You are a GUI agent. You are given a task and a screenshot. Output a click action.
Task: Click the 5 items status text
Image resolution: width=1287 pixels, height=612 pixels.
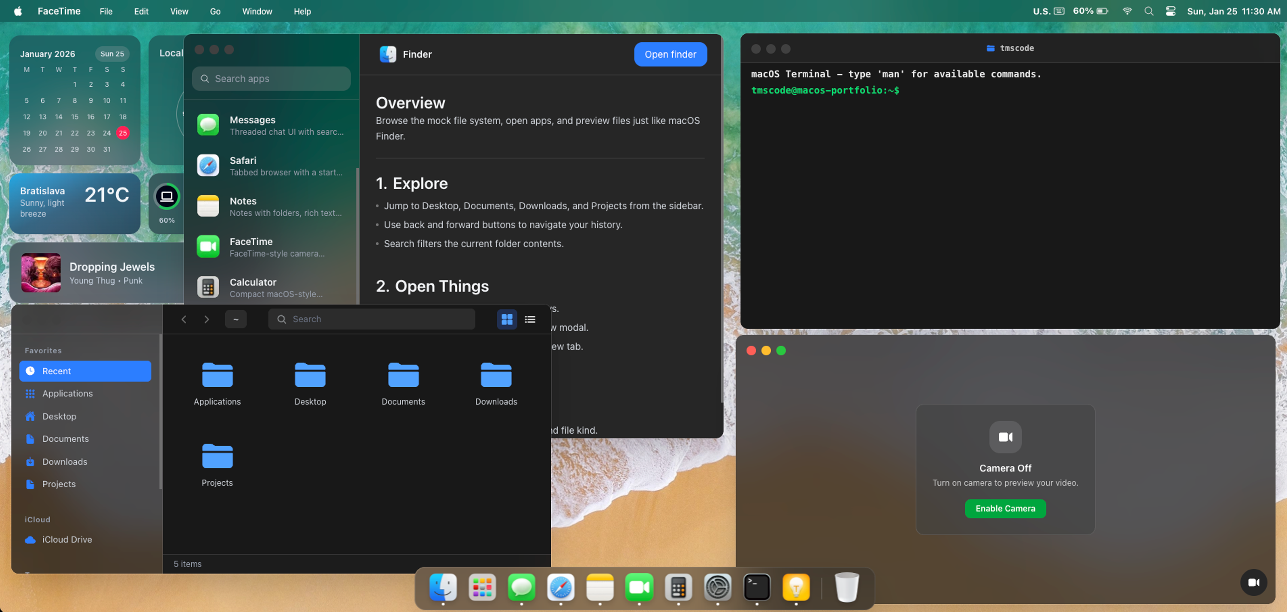(187, 564)
